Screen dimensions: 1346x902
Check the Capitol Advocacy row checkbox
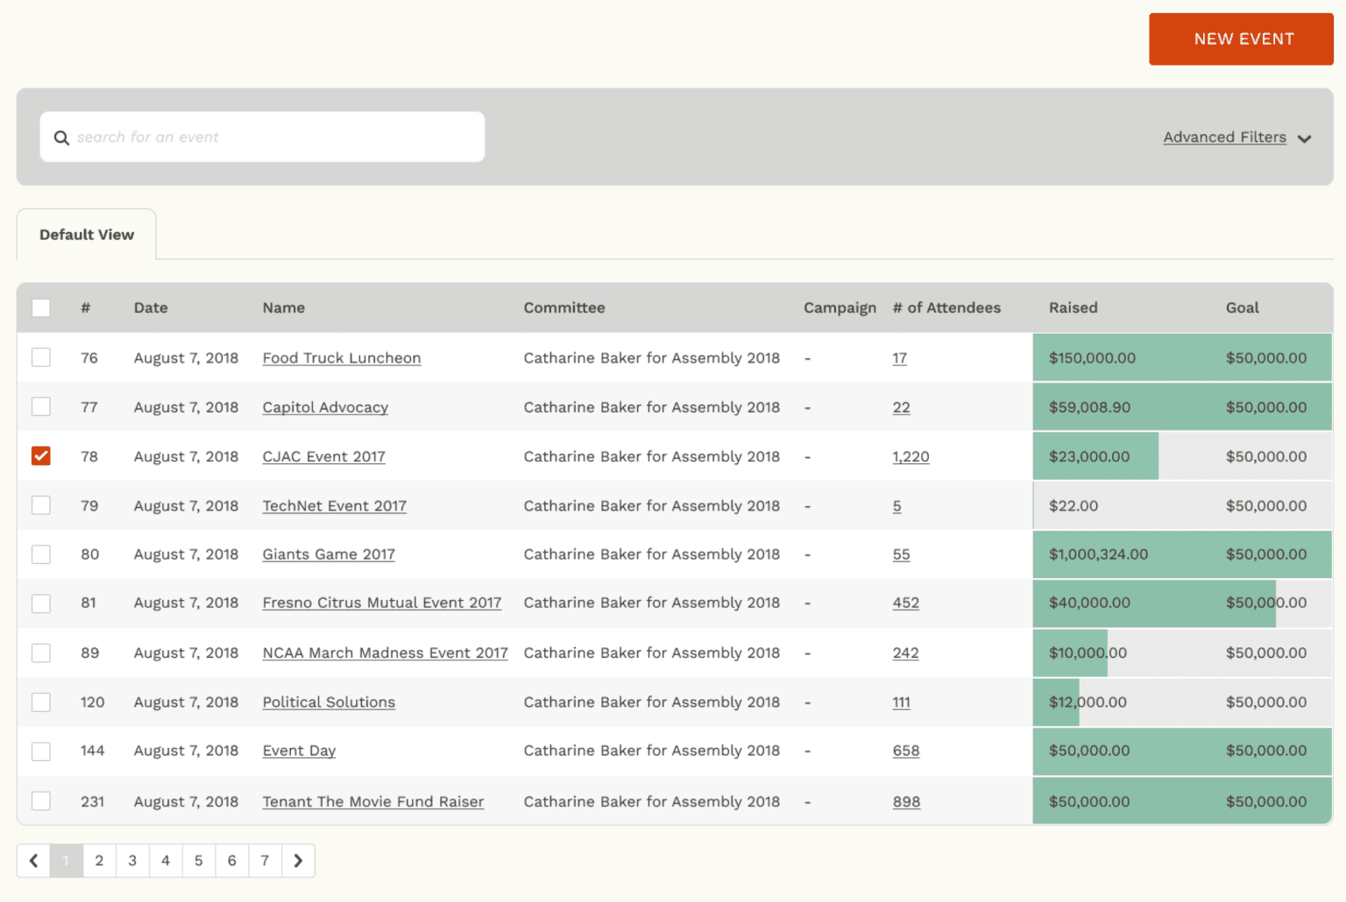(x=41, y=406)
